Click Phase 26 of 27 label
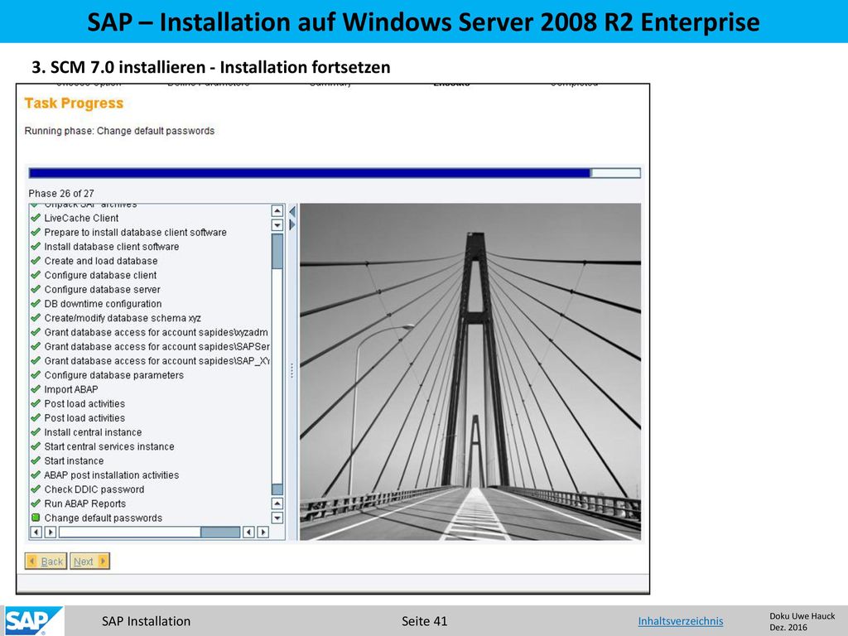This screenshot has height=636, width=848. point(61,194)
